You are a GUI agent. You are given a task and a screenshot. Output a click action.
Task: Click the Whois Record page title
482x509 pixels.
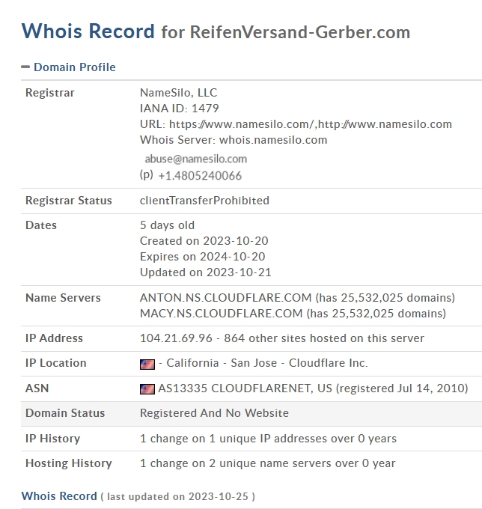88,31
